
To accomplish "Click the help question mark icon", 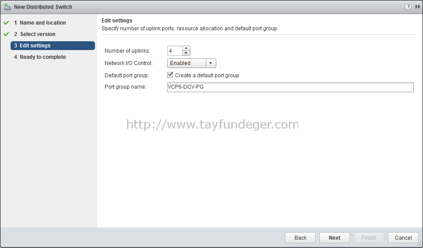I will point(408,7).
